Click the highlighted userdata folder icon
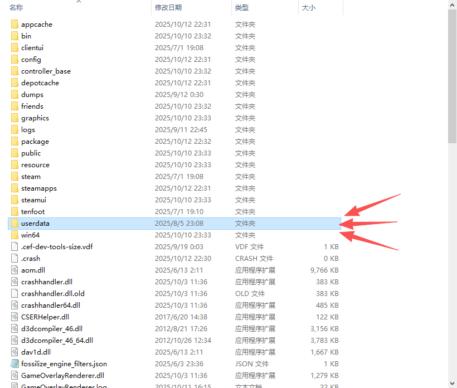 pyautogui.click(x=14, y=223)
